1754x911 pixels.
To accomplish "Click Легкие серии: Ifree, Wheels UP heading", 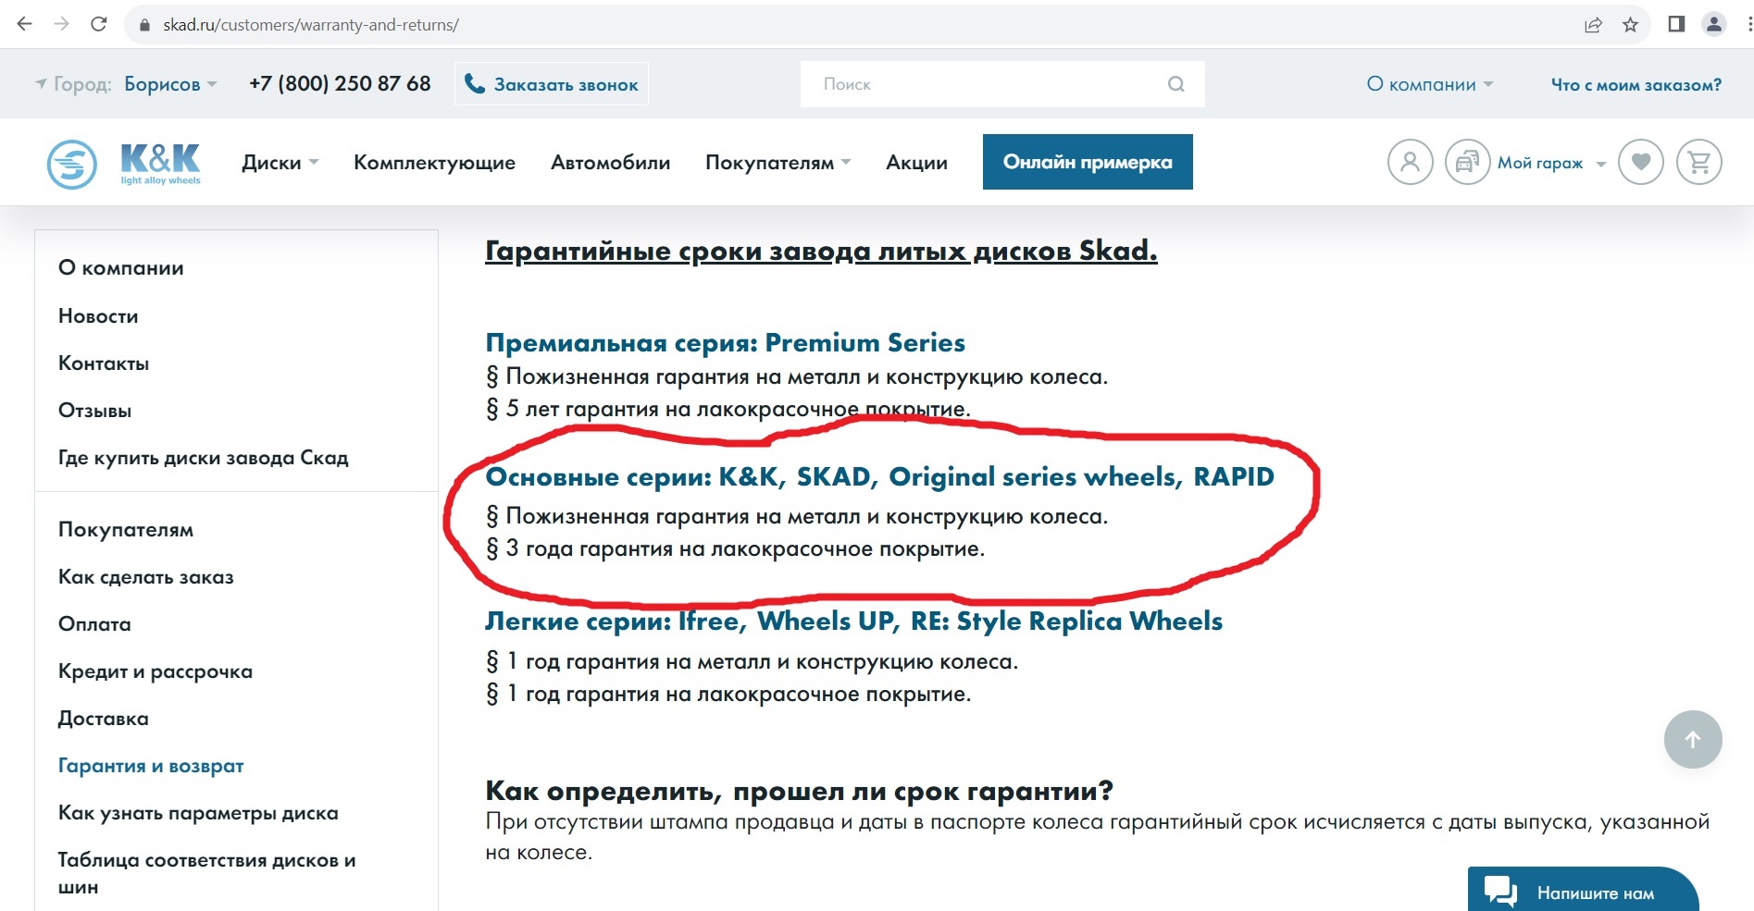I will [853, 622].
